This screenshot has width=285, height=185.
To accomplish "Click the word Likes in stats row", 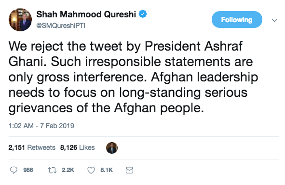I will [x=87, y=147].
